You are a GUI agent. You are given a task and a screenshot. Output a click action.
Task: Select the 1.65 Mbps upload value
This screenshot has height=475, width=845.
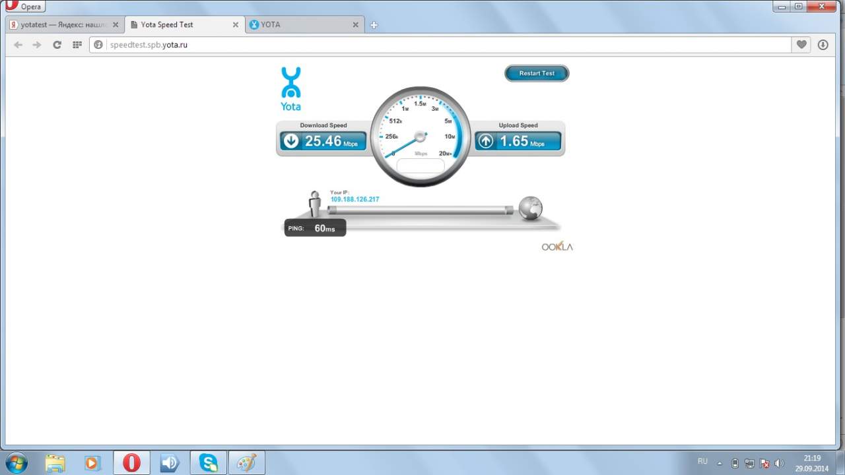point(522,141)
